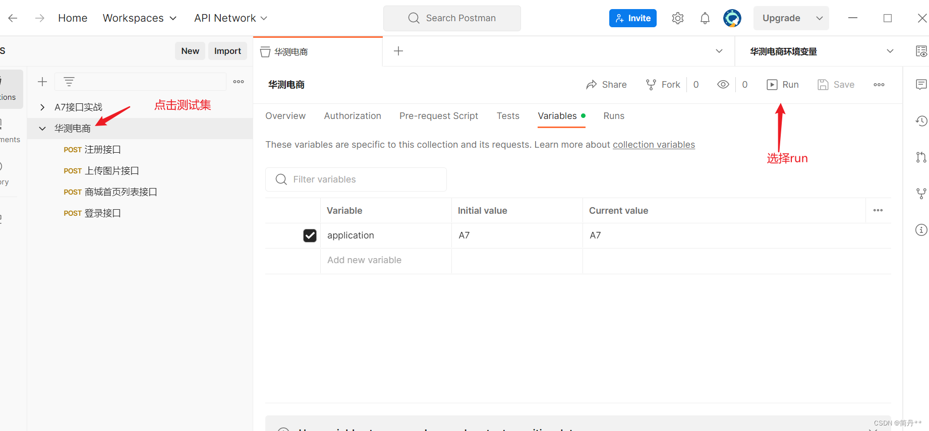Click the fork count number next to Fork
The width and height of the screenshot is (929, 431).
[x=696, y=85]
